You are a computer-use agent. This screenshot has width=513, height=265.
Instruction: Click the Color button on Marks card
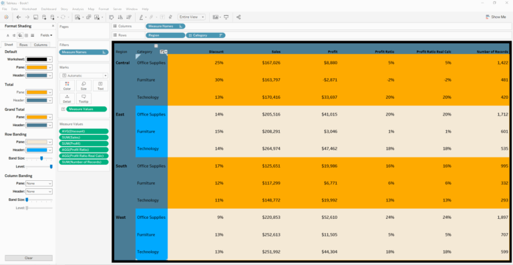tap(67, 85)
